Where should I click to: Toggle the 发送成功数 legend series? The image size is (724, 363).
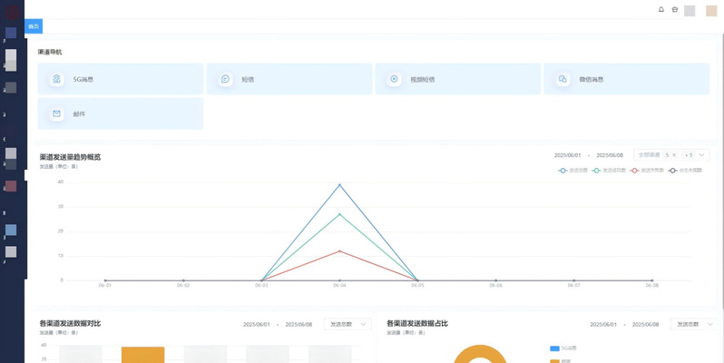(x=608, y=170)
